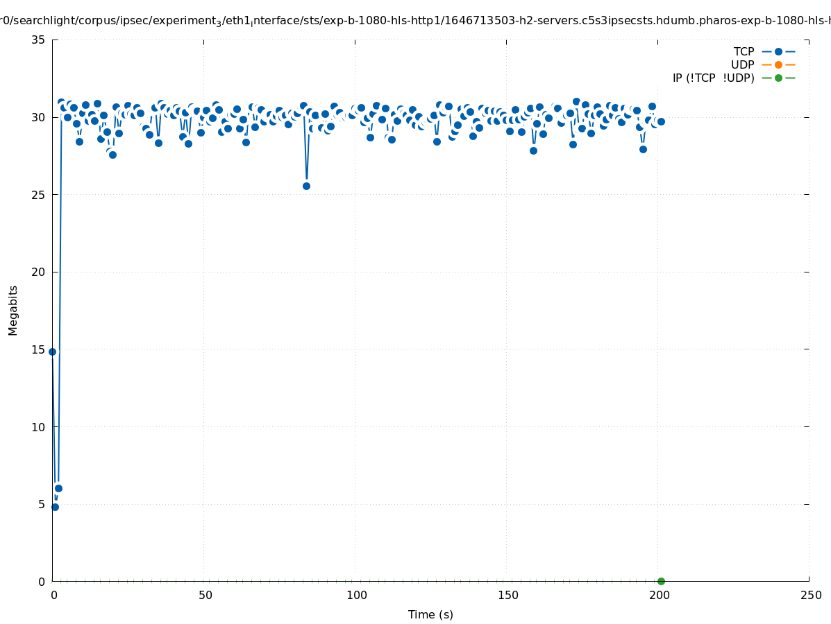The height and width of the screenshot is (624, 831).
Task: Click the Megabits y-axis label
Action: pyautogui.click(x=13, y=310)
